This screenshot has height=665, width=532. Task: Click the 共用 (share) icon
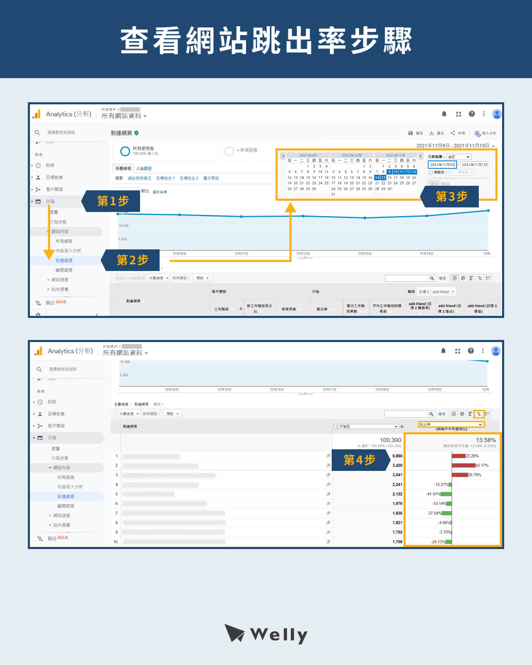pyautogui.click(x=453, y=133)
